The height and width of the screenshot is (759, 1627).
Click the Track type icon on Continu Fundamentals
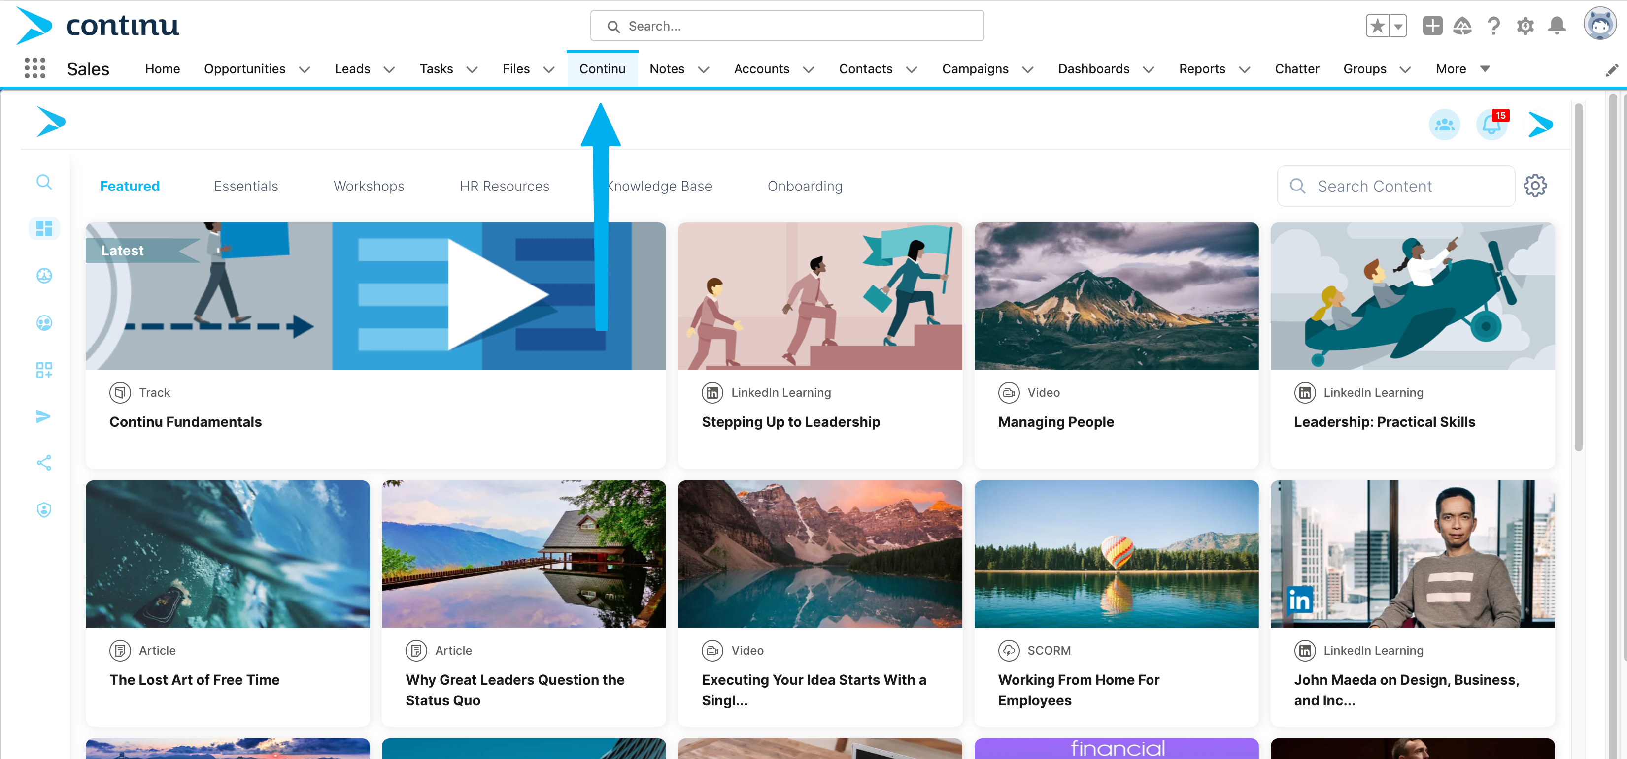point(120,392)
